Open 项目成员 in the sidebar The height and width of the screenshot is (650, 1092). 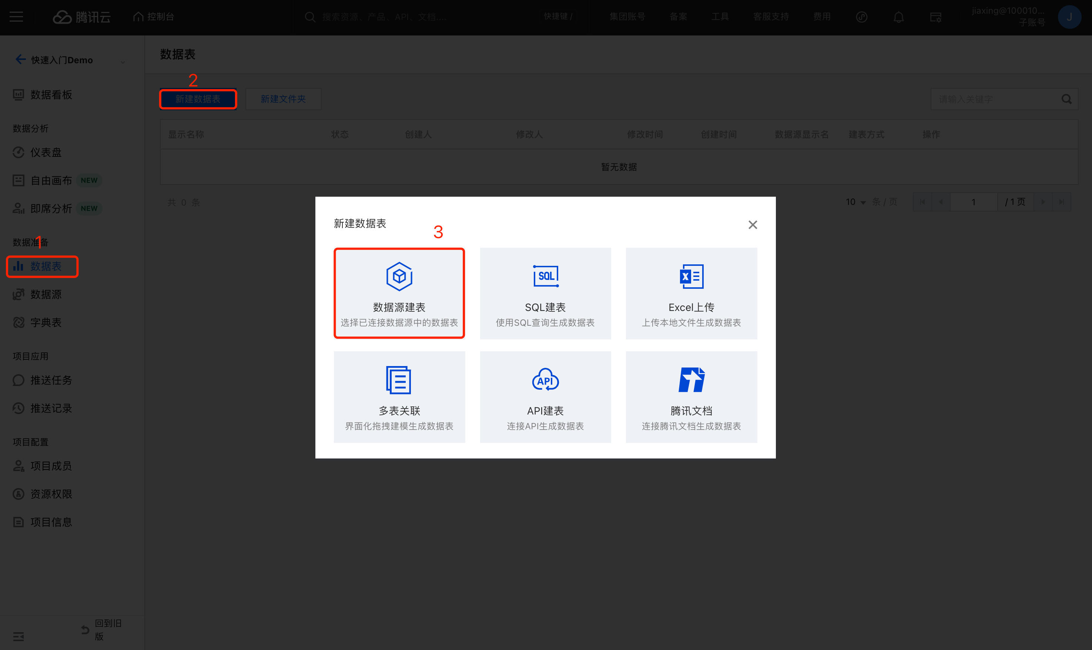point(43,466)
